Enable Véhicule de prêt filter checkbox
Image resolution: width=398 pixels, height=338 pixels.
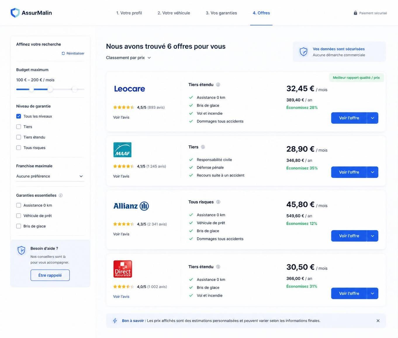19,216
